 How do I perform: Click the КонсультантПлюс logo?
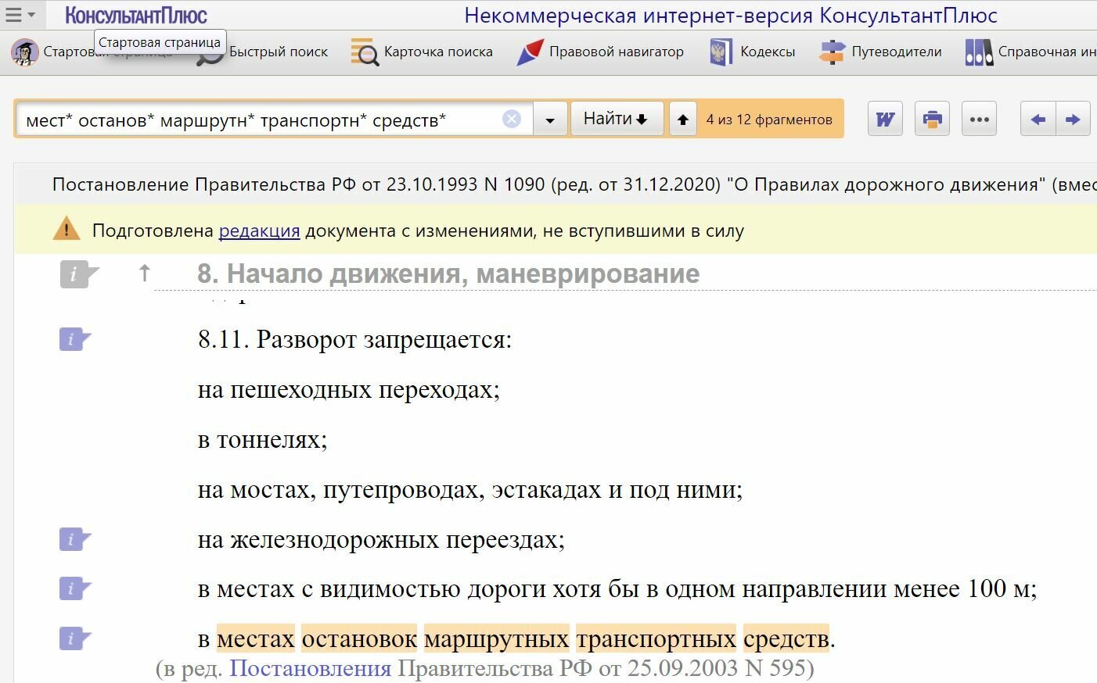tap(136, 15)
